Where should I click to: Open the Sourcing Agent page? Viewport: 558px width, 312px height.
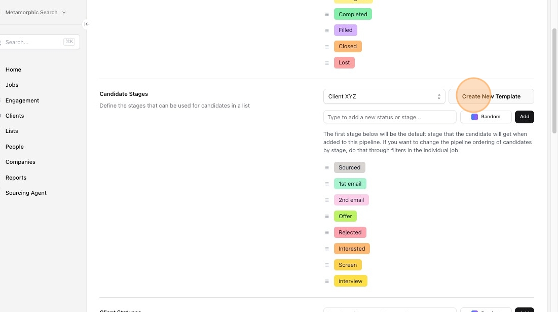tap(26, 193)
